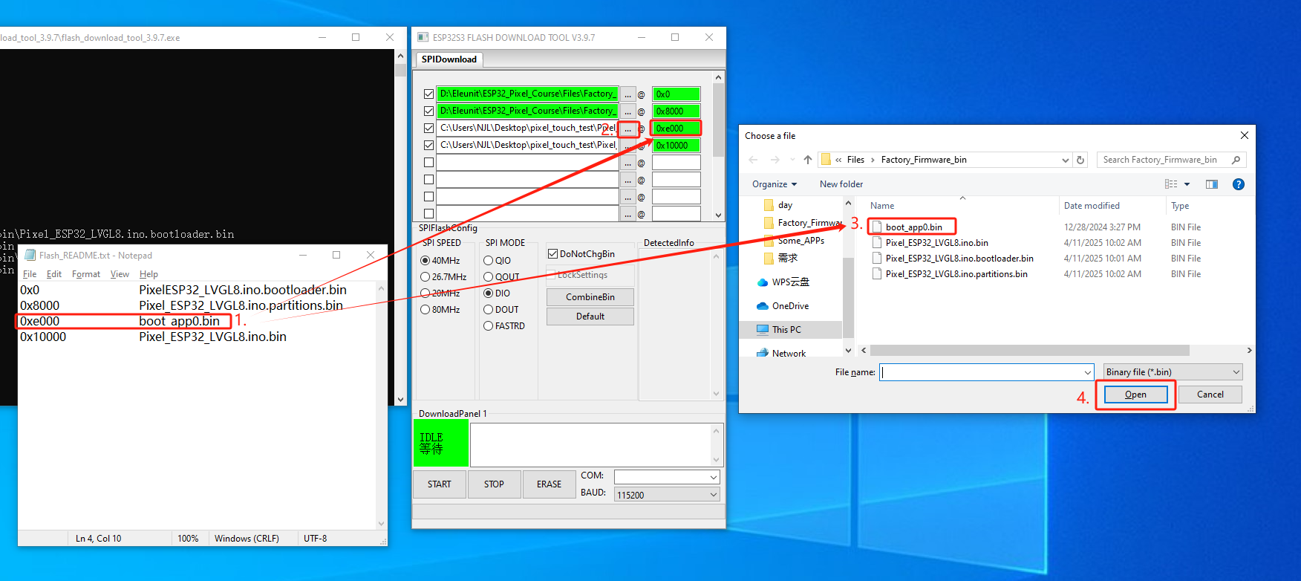1301x581 pixels.
Task: Select boot_app0.bin file icon
Action: (x=877, y=227)
